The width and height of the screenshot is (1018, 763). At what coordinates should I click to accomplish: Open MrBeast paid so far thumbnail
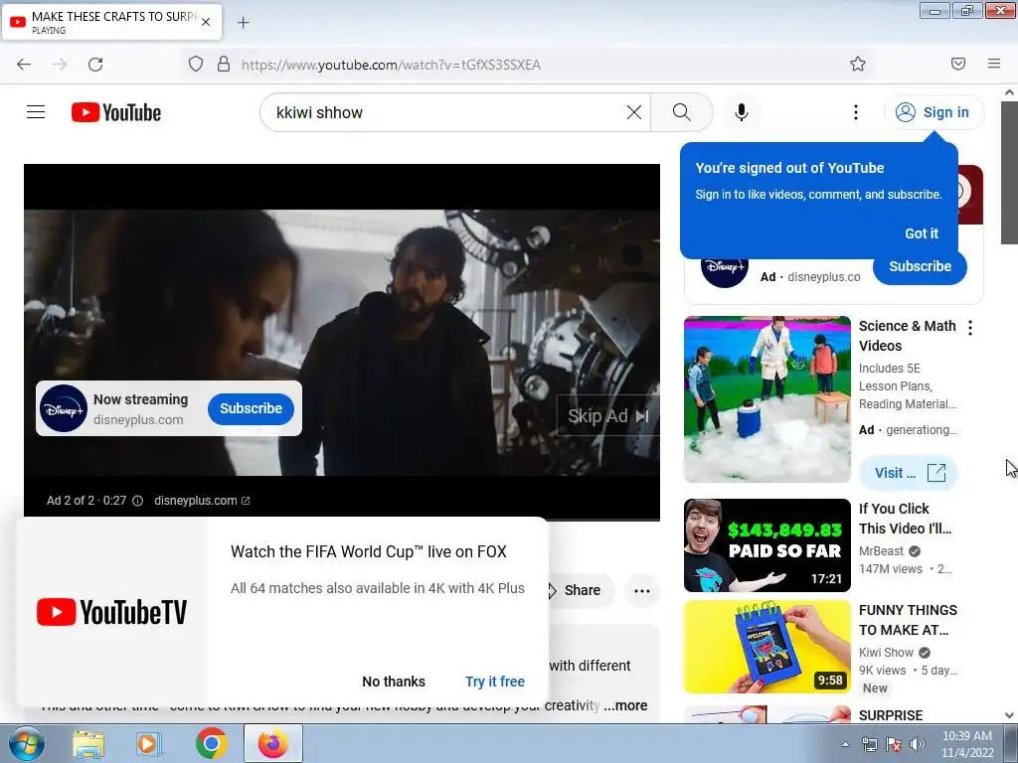[x=767, y=545]
